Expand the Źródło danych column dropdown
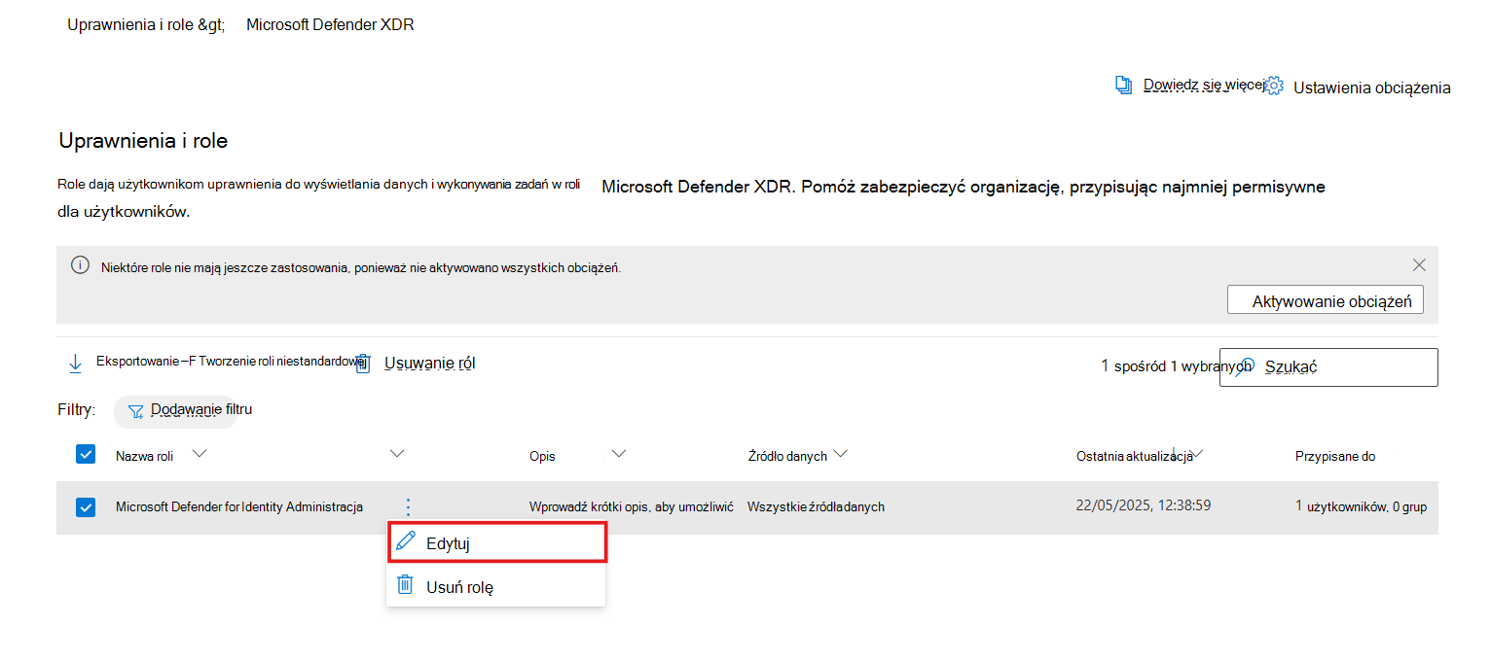The image size is (1491, 661). coord(841,453)
